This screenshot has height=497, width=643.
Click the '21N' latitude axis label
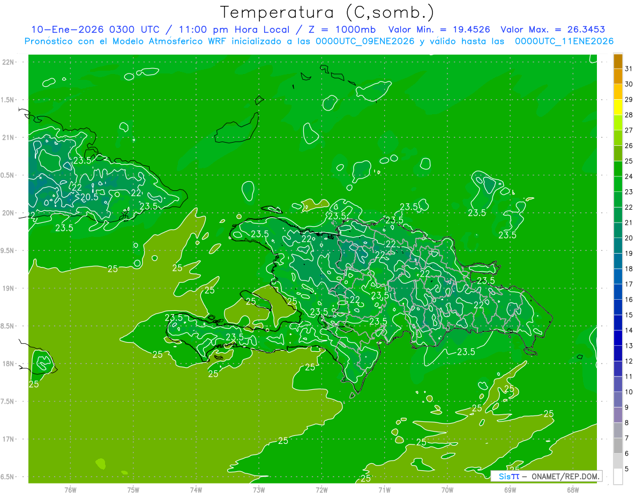(8, 138)
